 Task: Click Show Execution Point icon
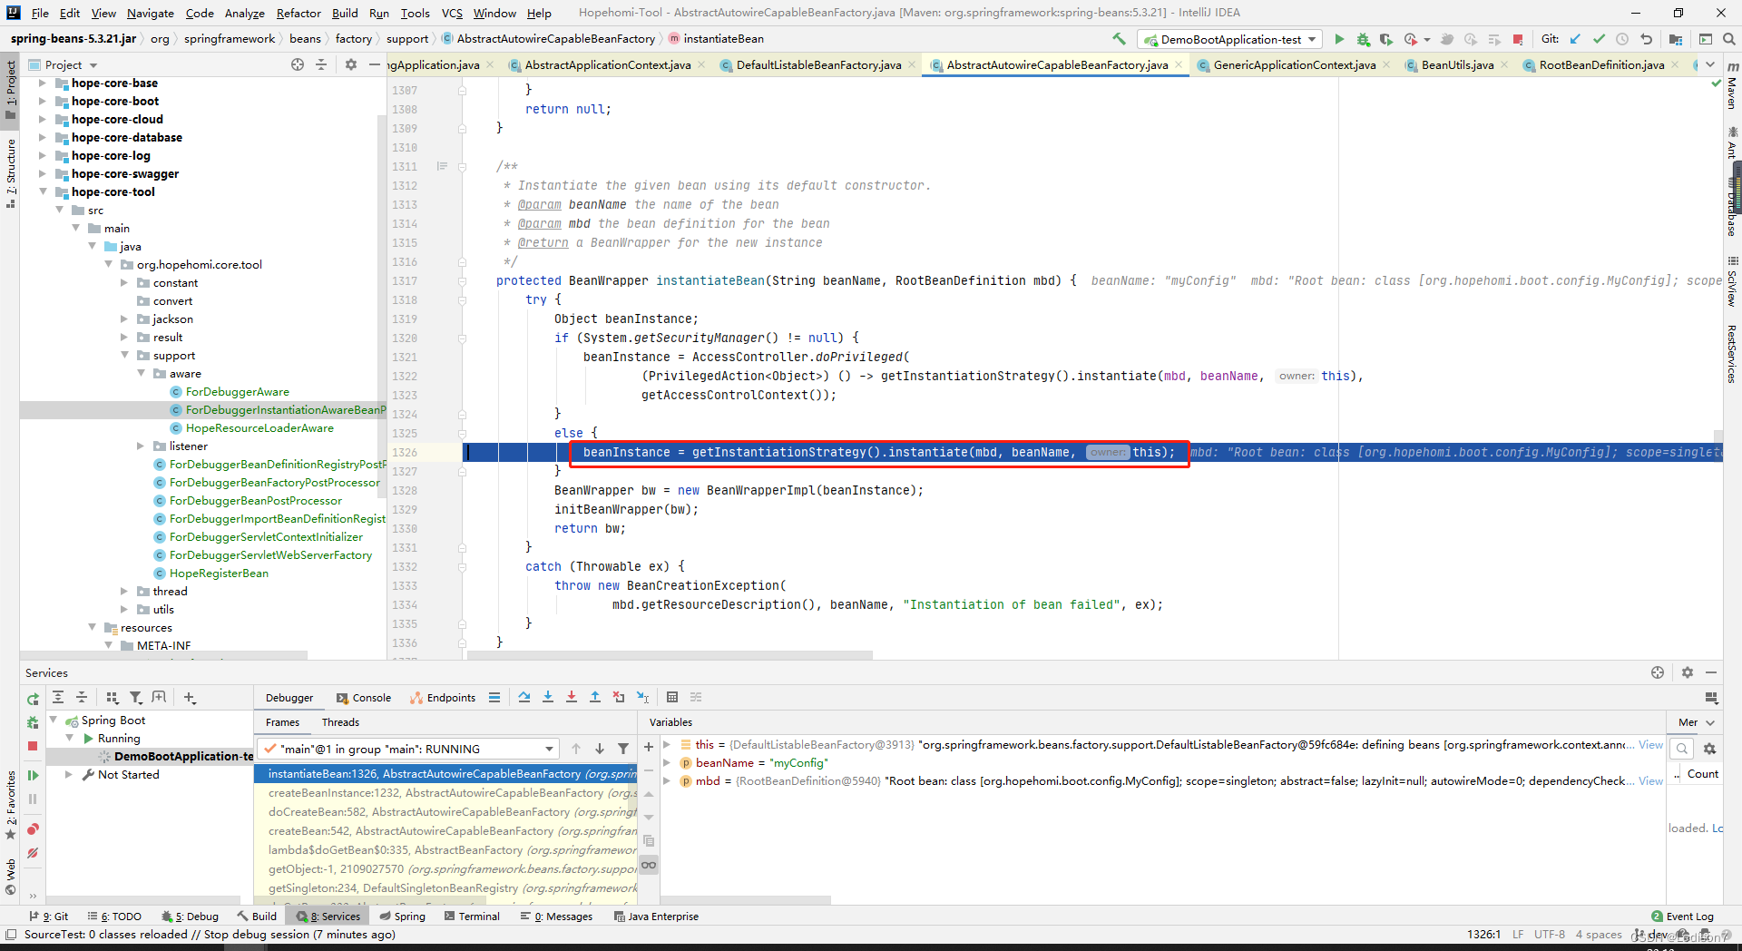point(494,697)
